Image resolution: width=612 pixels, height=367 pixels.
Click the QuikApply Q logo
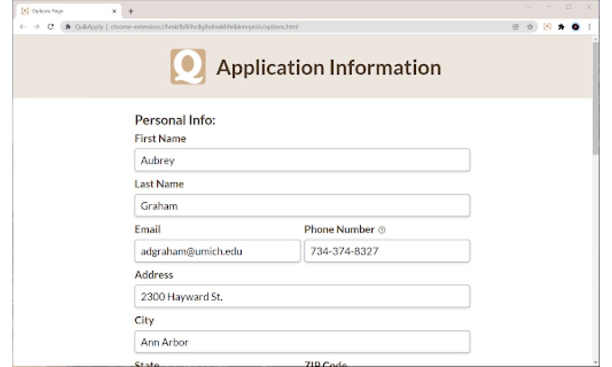point(188,67)
